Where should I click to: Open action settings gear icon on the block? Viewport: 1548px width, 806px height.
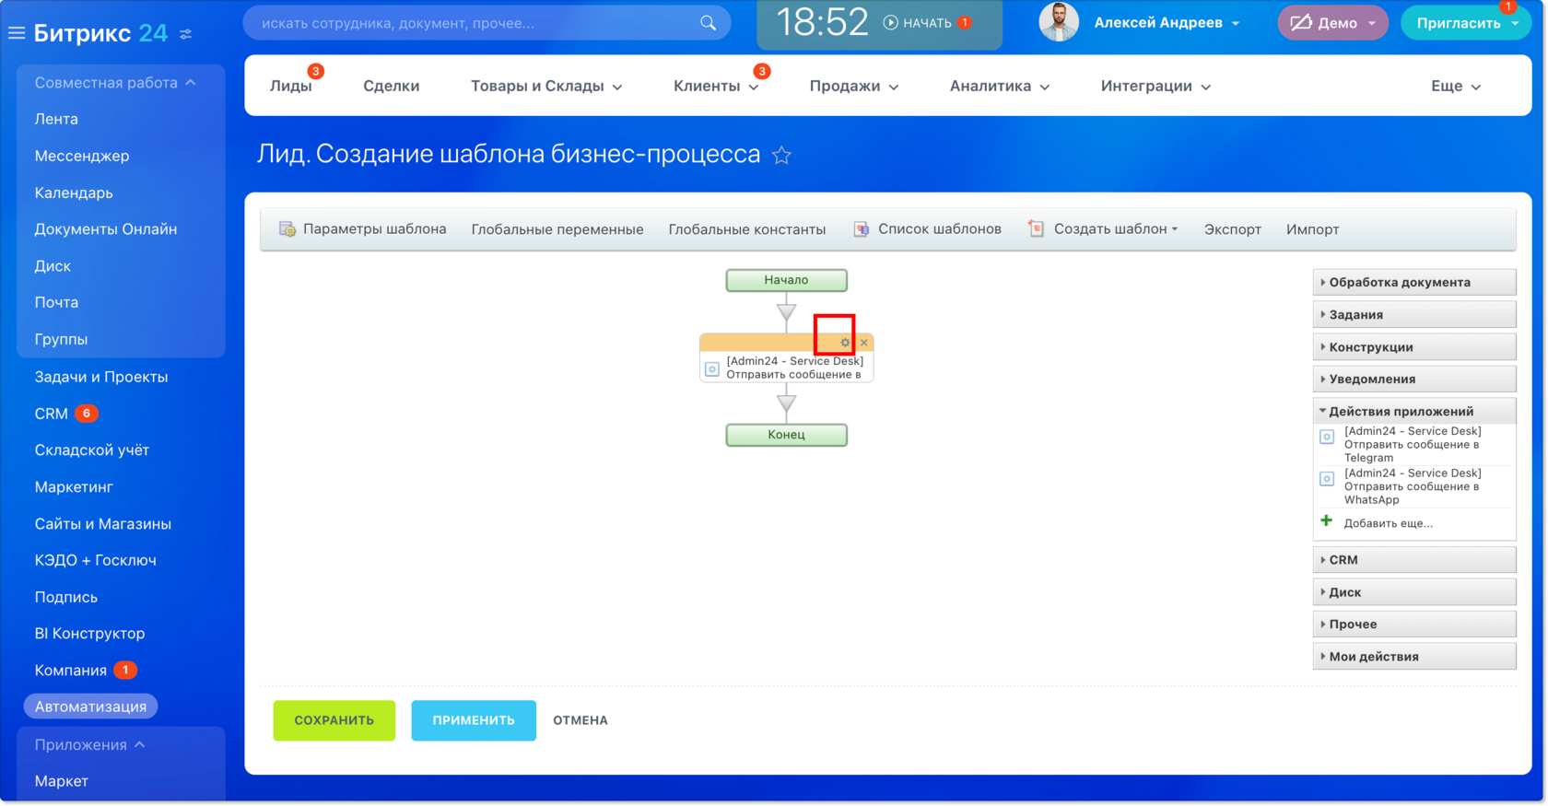pyautogui.click(x=845, y=343)
